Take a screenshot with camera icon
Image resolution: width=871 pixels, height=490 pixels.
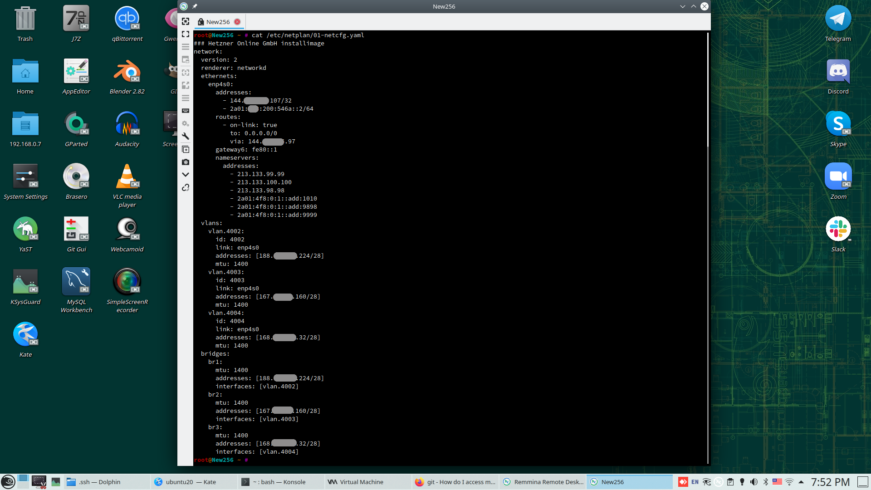click(x=186, y=162)
